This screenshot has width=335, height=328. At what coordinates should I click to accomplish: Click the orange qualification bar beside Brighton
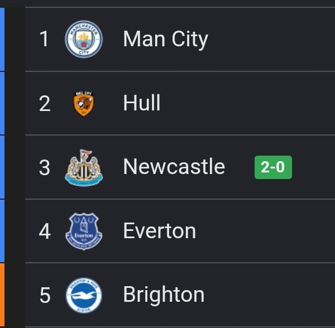[2, 296]
